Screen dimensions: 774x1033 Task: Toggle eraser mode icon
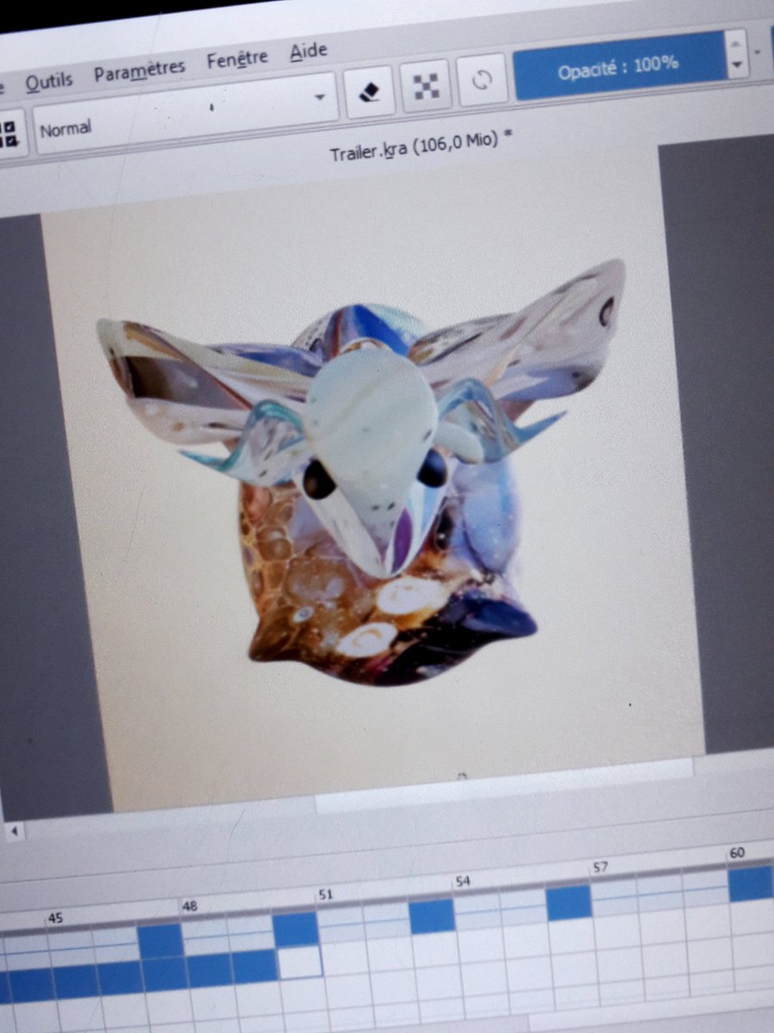370,90
